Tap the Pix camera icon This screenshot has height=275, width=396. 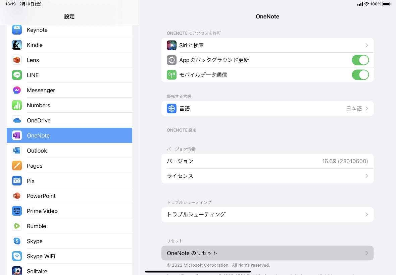coord(17,181)
